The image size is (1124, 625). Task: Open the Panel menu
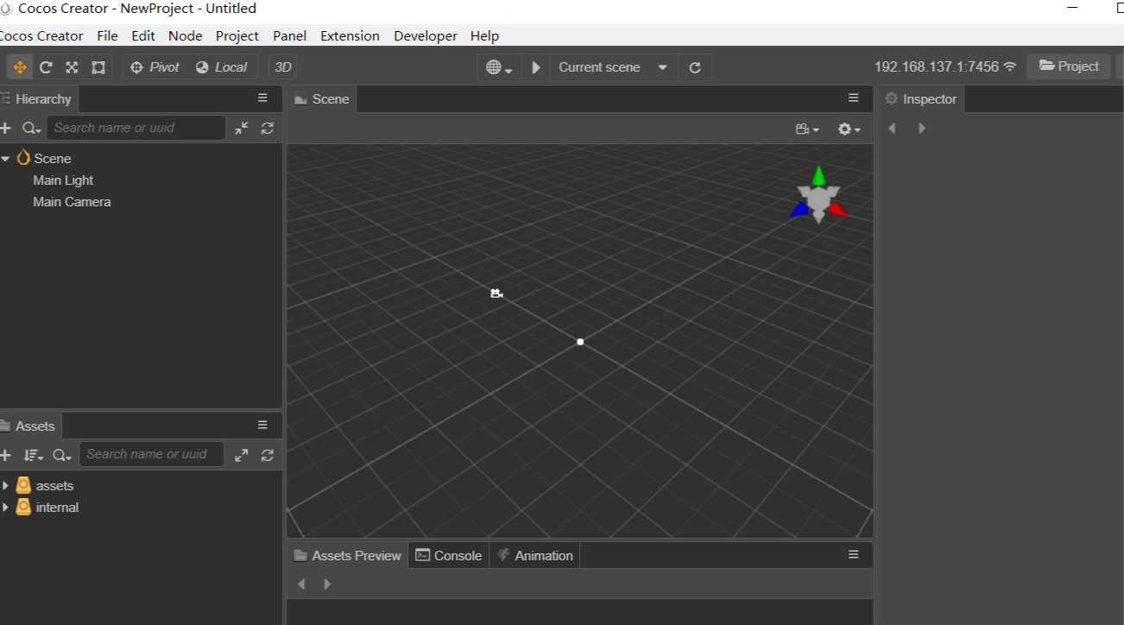tap(290, 35)
